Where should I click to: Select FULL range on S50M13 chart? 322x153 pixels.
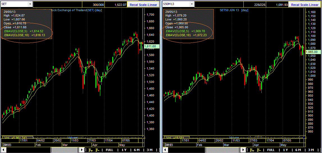pyautogui.click(x=271, y=150)
